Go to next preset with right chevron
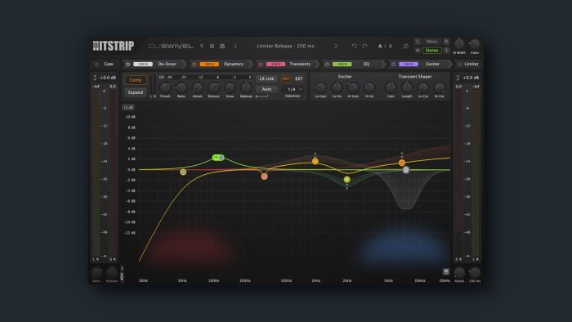572x322 pixels. pos(336,47)
